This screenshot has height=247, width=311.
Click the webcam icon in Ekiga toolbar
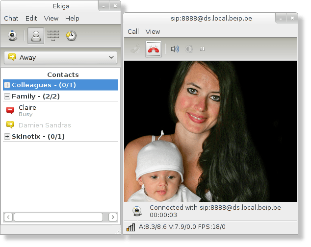point(12,36)
